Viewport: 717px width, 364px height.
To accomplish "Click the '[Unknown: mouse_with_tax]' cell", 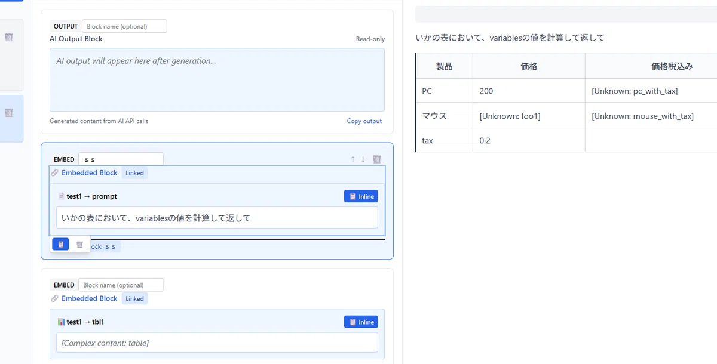I will point(642,116).
